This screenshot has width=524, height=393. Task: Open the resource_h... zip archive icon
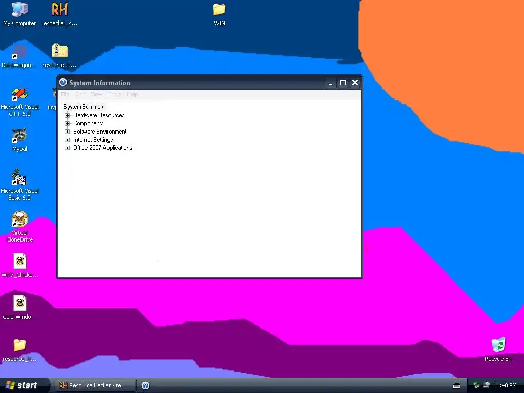pyautogui.click(x=59, y=51)
